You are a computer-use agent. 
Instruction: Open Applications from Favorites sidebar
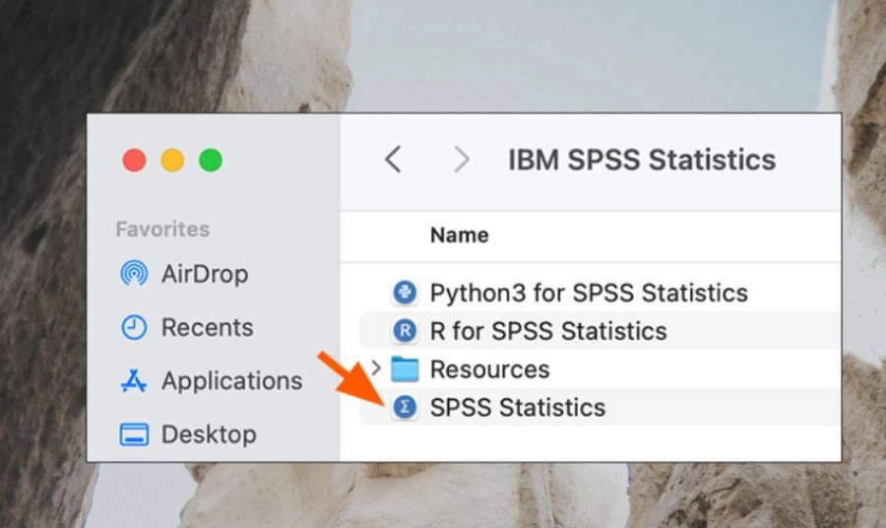click(x=231, y=381)
